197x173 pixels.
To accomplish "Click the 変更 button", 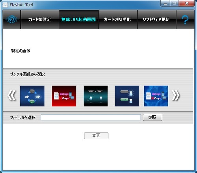I will pyautogui.click(x=96, y=136).
